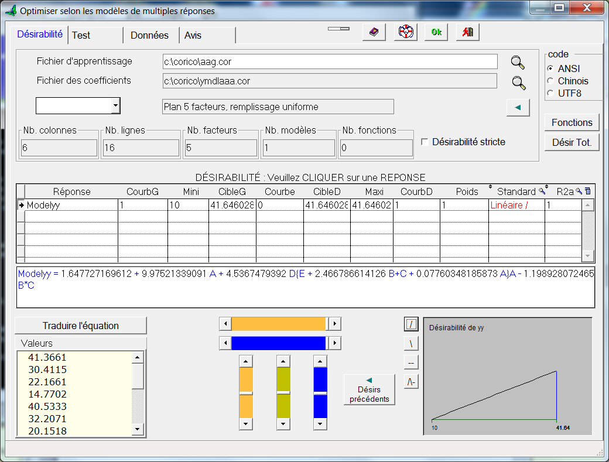Browse for the Fichier d'apprentissage file
This screenshot has height=462, width=609.
[x=518, y=63]
